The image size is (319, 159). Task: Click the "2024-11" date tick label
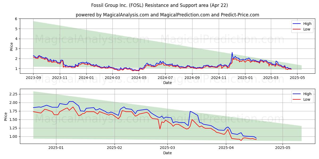point(219,78)
